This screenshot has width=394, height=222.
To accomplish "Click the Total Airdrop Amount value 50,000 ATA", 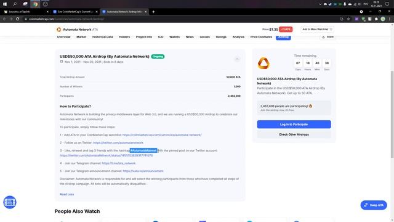I will (233, 77).
